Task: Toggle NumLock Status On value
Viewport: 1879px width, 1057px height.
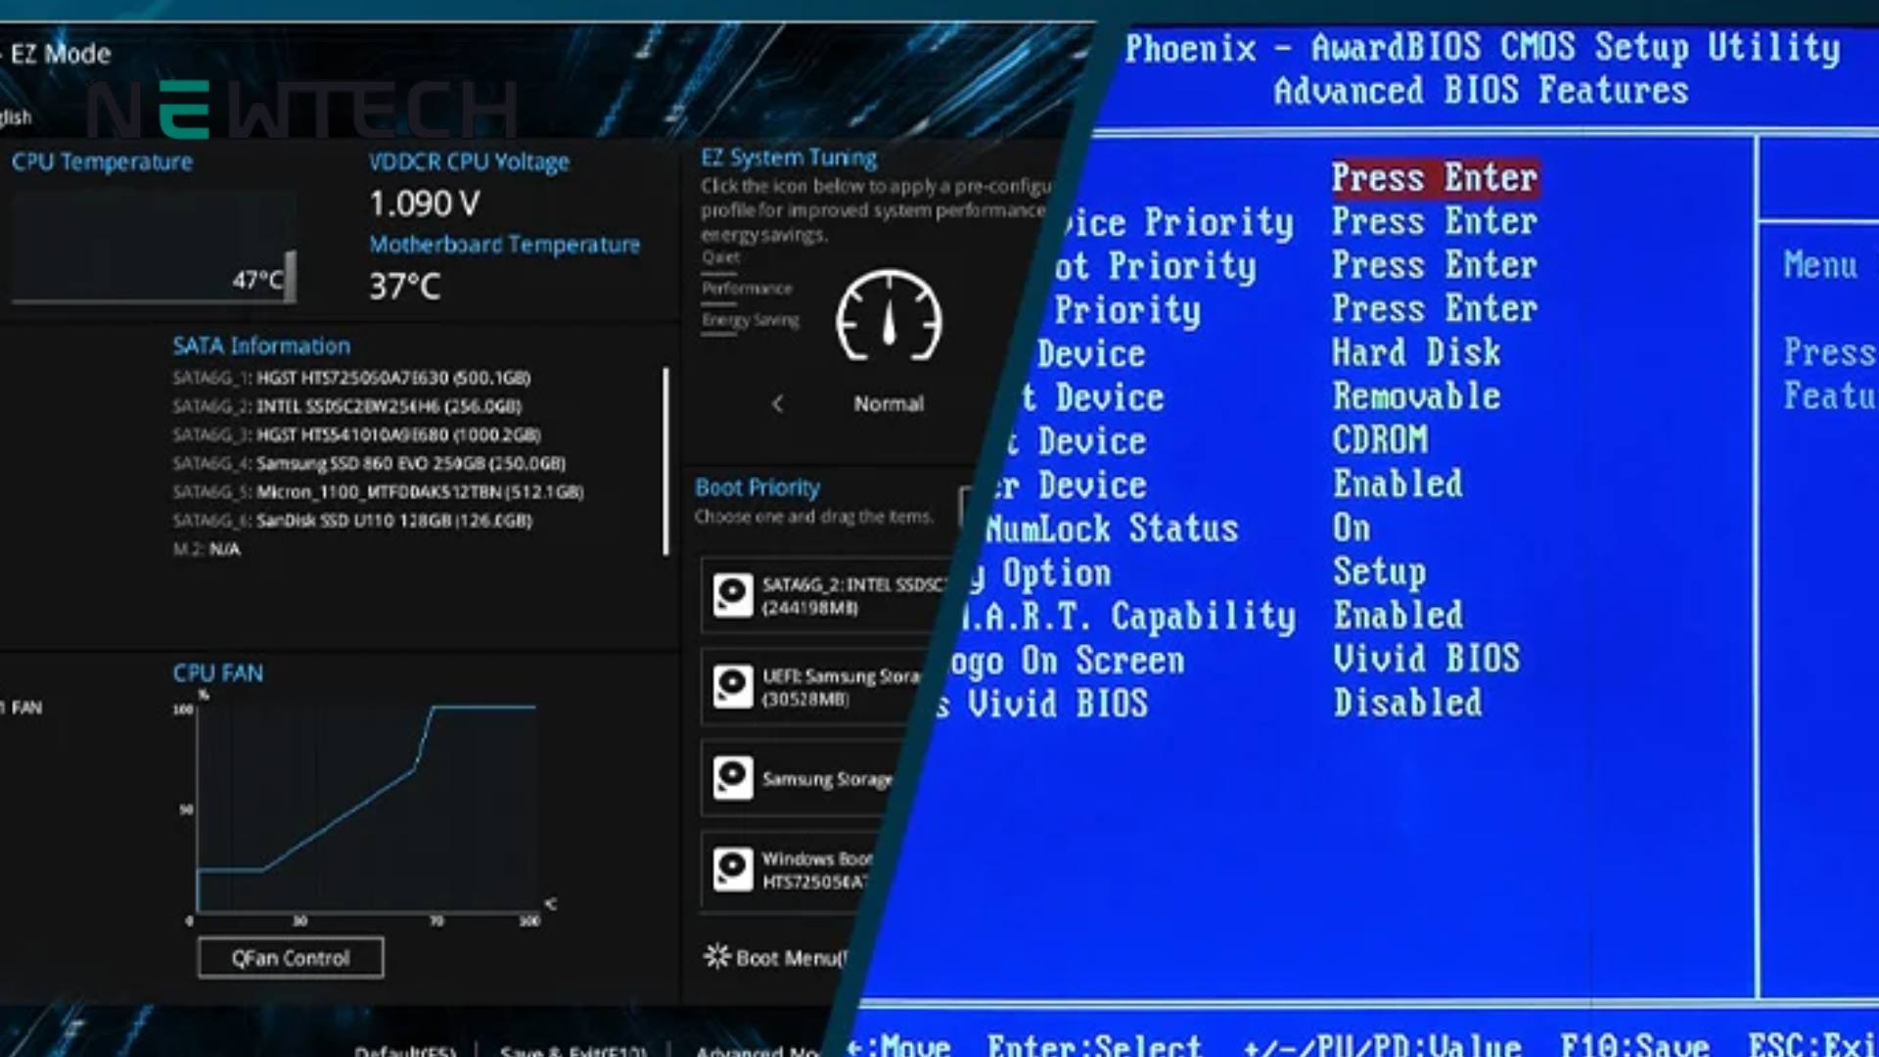Action: [x=1352, y=528]
